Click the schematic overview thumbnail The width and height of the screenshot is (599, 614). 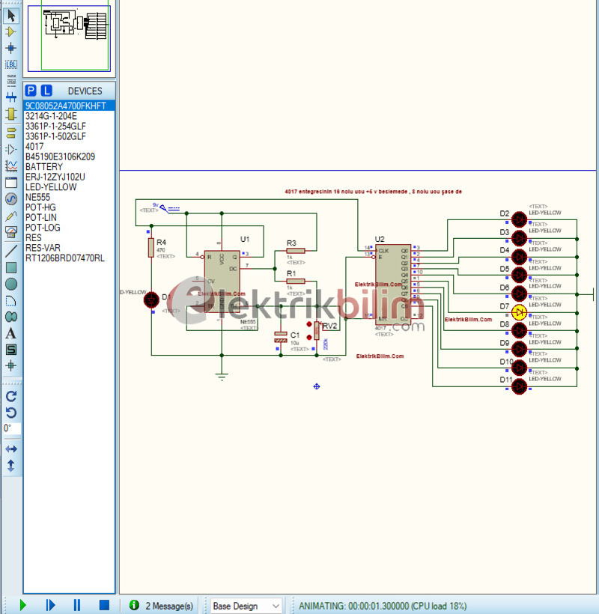(70, 37)
